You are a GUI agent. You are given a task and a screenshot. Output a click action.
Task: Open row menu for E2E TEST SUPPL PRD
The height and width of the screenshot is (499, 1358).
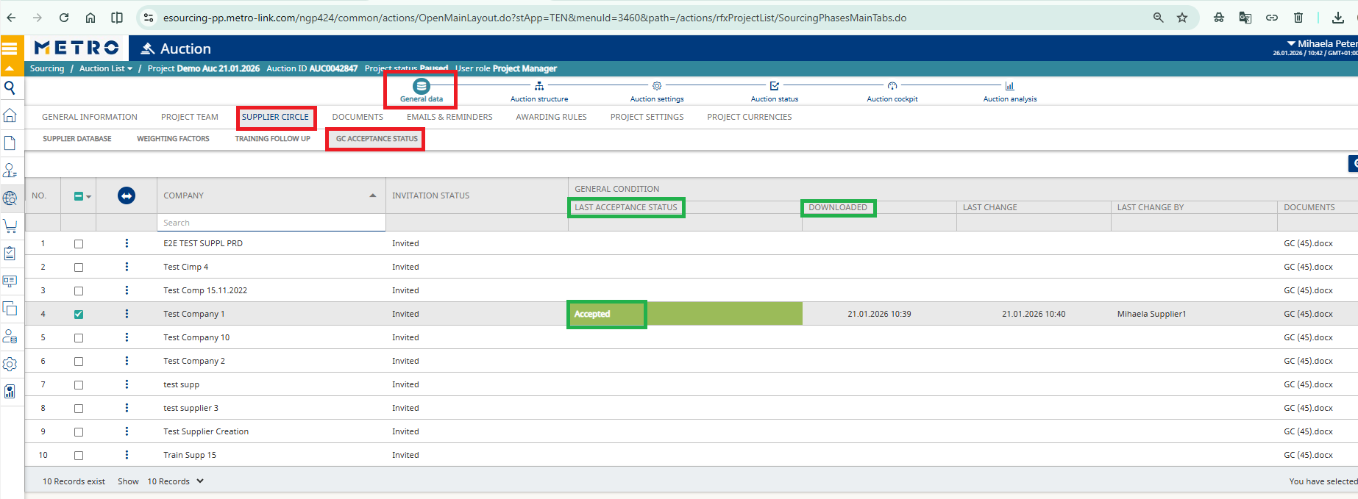(x=127, y=243)
